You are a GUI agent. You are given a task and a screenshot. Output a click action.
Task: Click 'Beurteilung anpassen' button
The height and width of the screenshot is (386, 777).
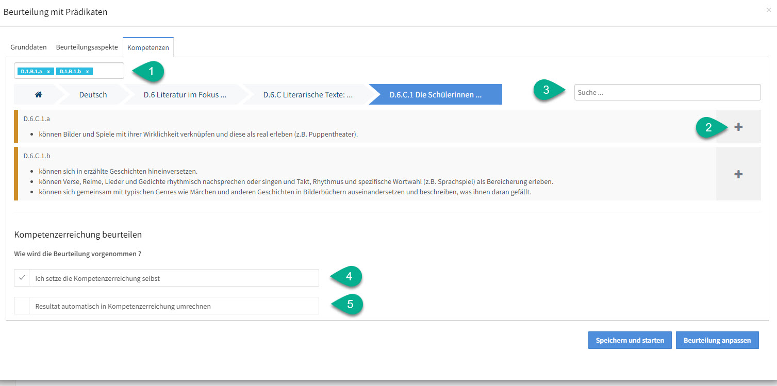click(717, 340)
